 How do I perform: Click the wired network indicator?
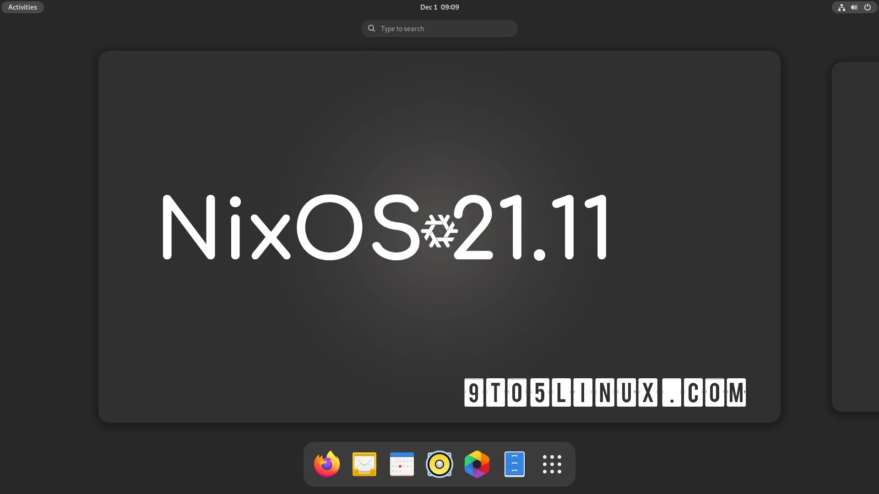click(x=841, y=7)
